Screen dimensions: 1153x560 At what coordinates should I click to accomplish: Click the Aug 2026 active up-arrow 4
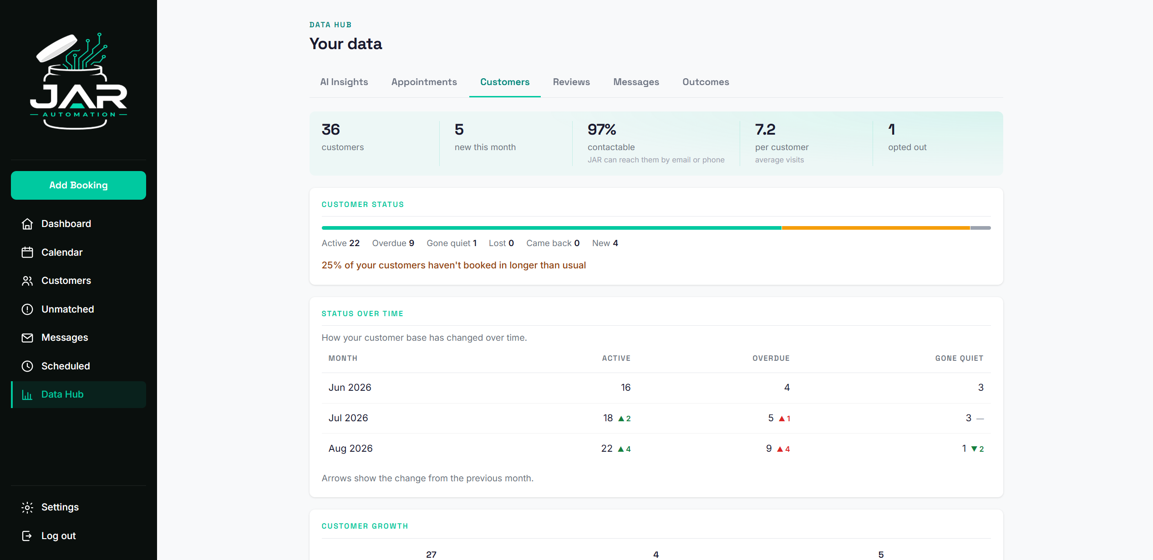pos(624,449)
